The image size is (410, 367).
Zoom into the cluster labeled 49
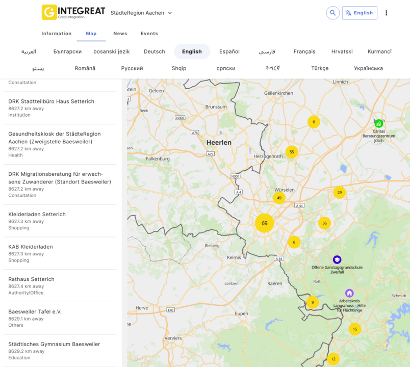pos(279,198)
